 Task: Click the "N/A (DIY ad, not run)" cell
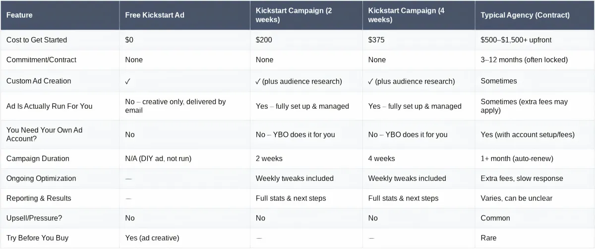click(158, 159)
